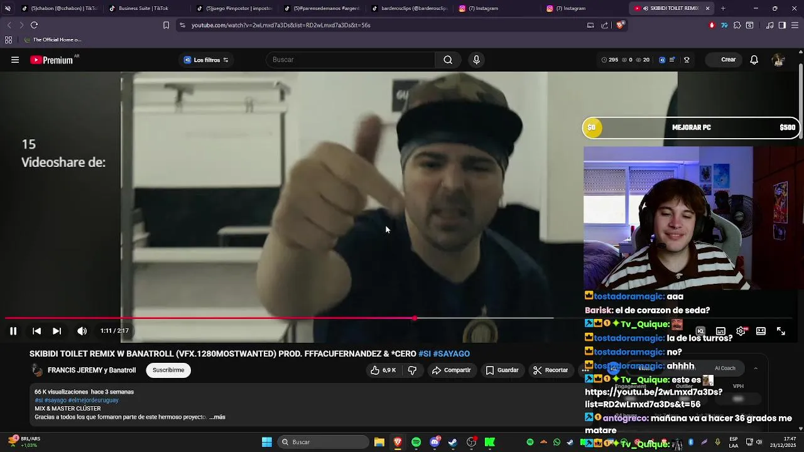Subscribe via the Suscribirme button
The image size is (804, 452).
(168, 370)
